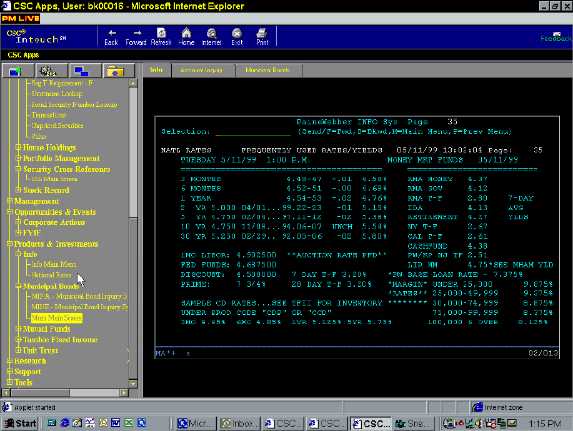Viewport: 573px width, 431px height.
Task: Expand the FYIE tree node
Action: [x=18, y=232]
